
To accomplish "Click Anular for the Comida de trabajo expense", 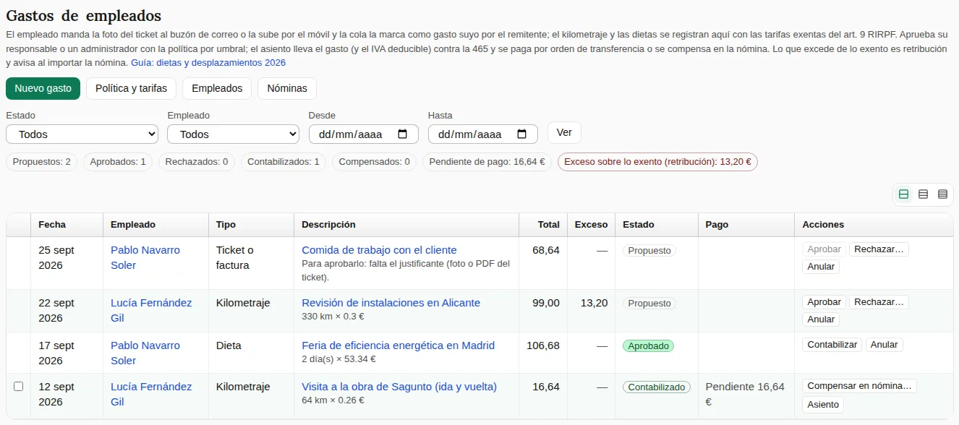I will coord(821,267).
